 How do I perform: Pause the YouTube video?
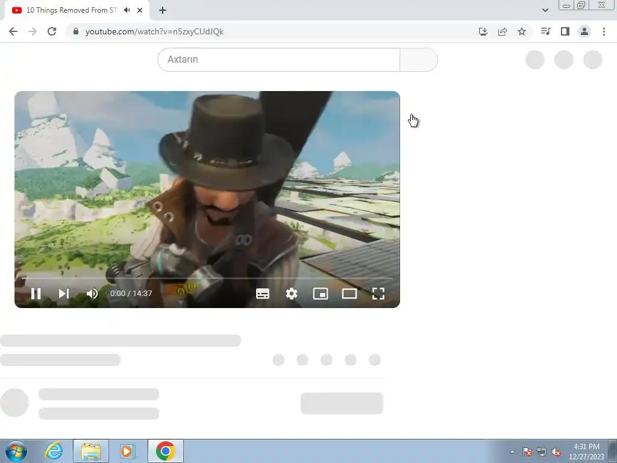[x=36, y=294]
